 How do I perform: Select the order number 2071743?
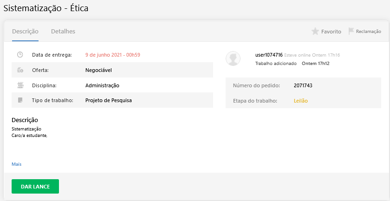click(x=303, y=85)
